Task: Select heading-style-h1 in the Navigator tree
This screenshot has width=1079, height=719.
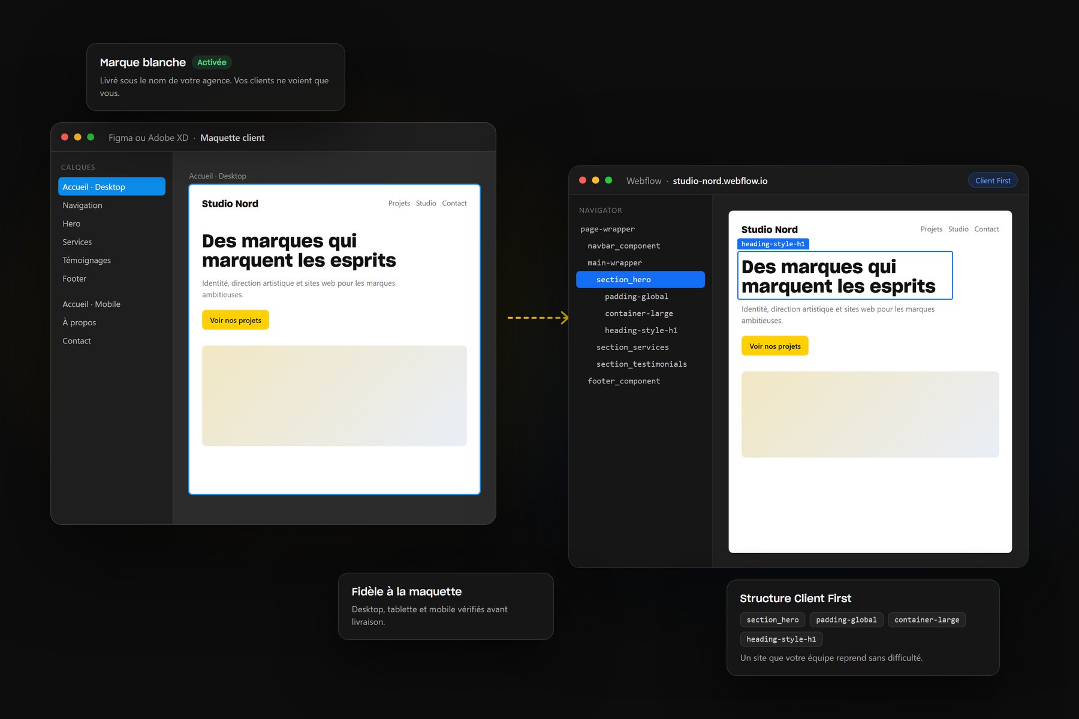Action: coord(640,330)
